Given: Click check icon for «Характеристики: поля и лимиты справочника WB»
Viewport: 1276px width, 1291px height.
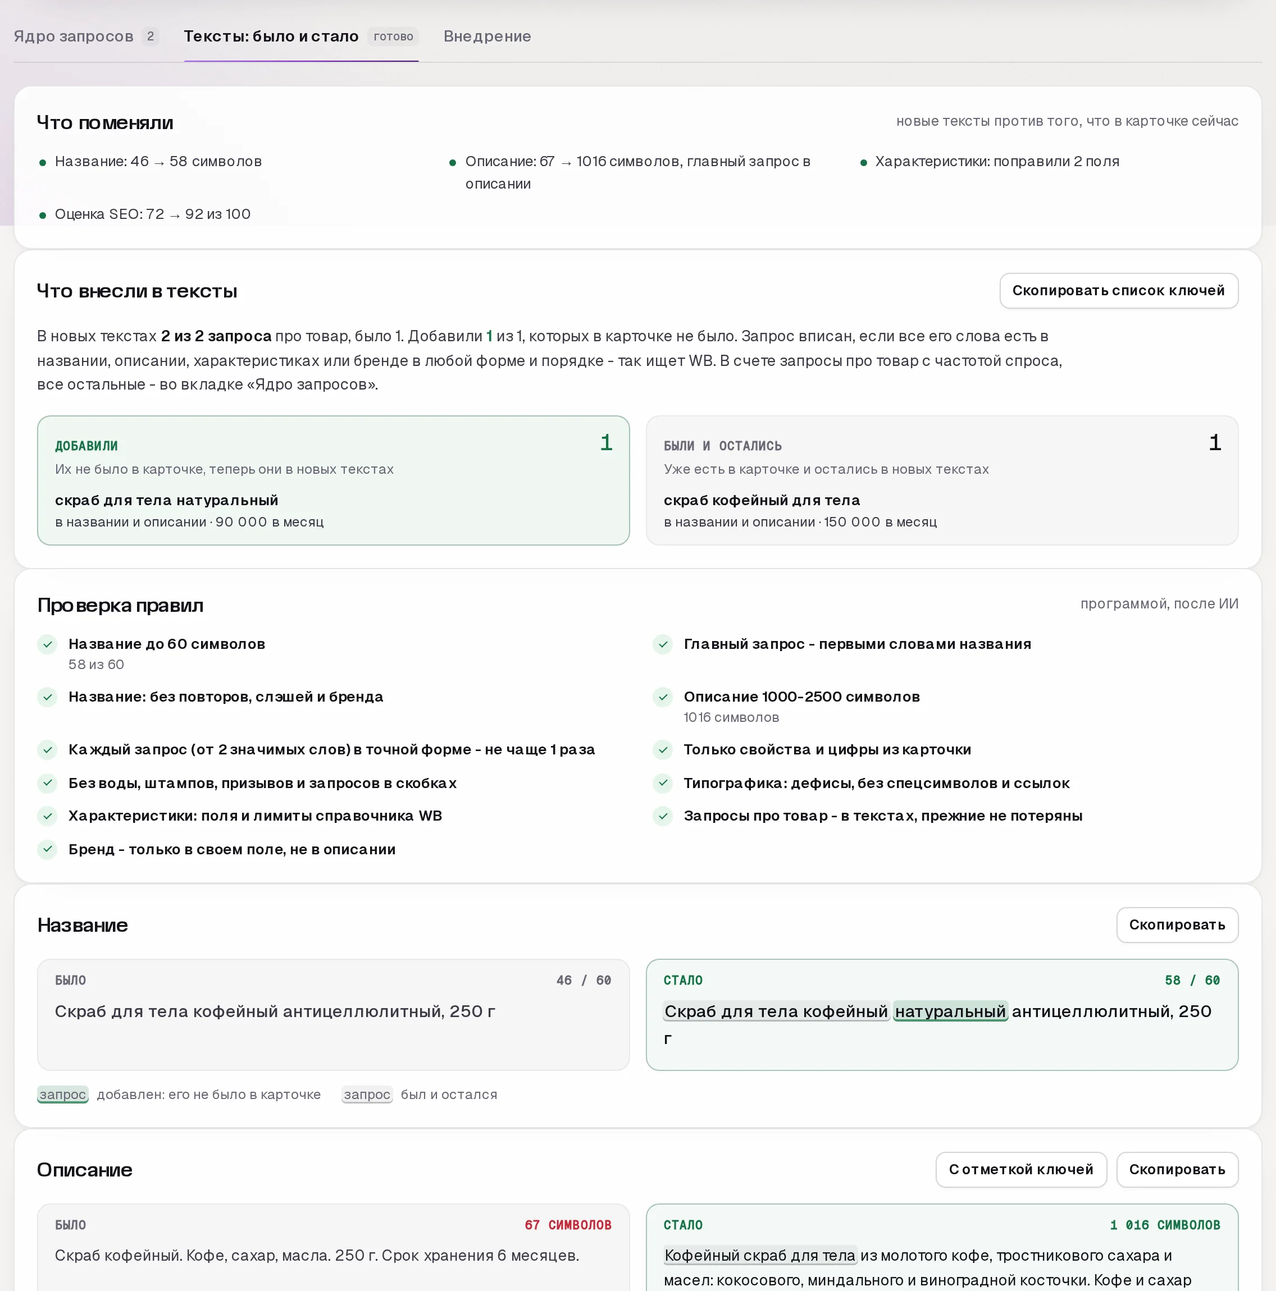Looking at the screenshot, I should (48, 816).
